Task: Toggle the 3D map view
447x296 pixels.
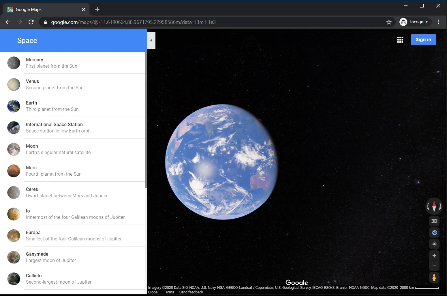Action: click(x=434, y=221)
